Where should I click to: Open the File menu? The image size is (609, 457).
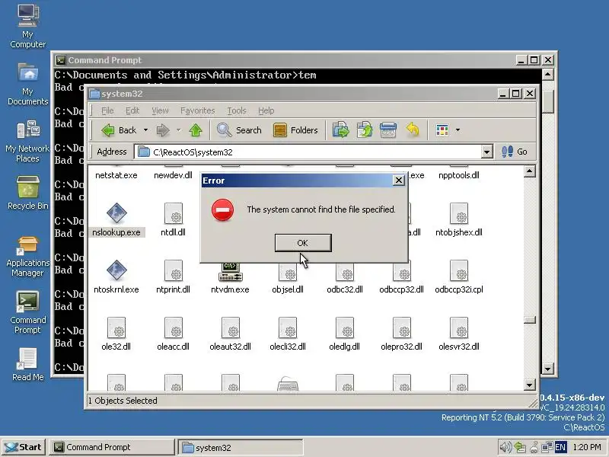tap(107, 110)
